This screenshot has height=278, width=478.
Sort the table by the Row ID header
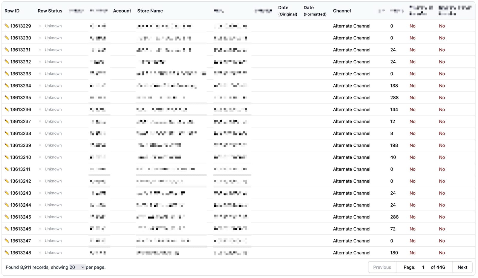pyautogui.click(x=12, y=11)
